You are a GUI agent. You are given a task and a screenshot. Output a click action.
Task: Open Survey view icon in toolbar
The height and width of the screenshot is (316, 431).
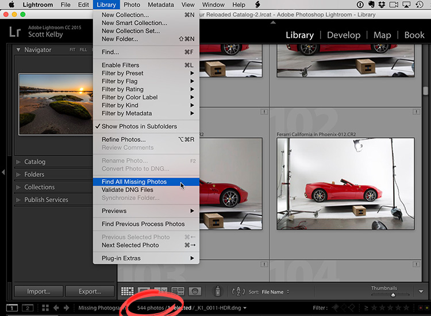coord(178,291)
